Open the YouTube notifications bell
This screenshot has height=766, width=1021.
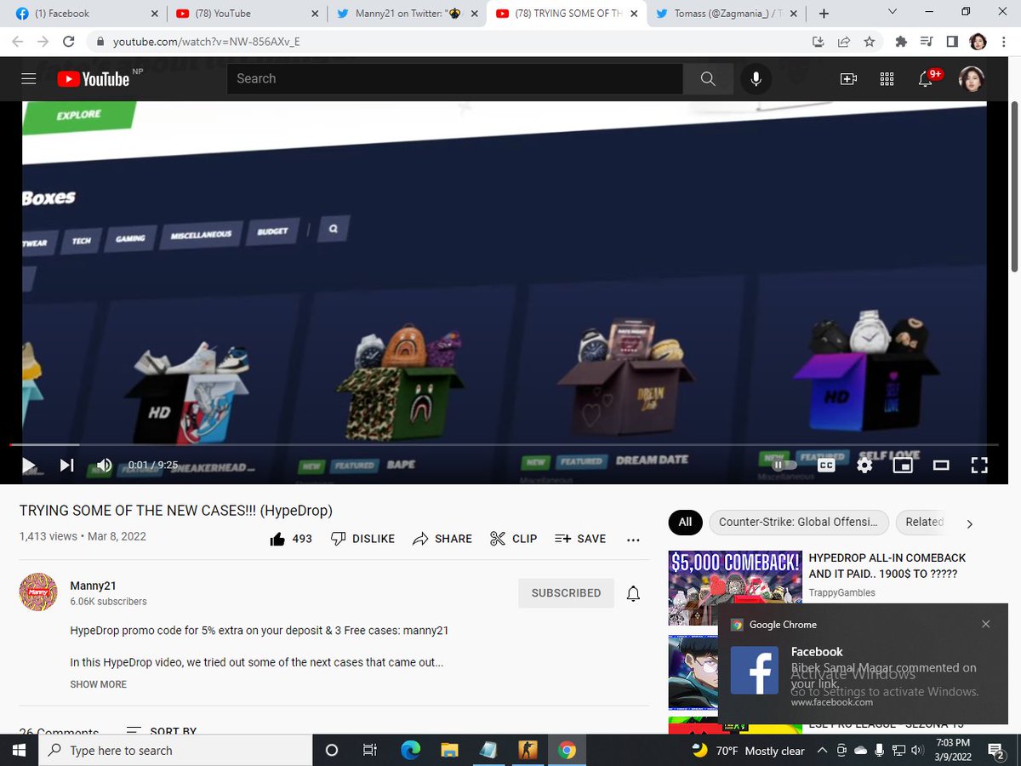926,79
